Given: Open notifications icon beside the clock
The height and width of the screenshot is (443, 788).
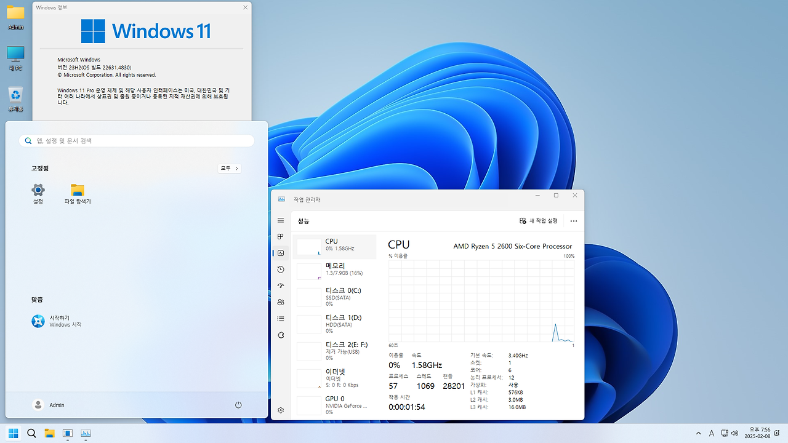Looking at the screenshot, I should (778, 434).
